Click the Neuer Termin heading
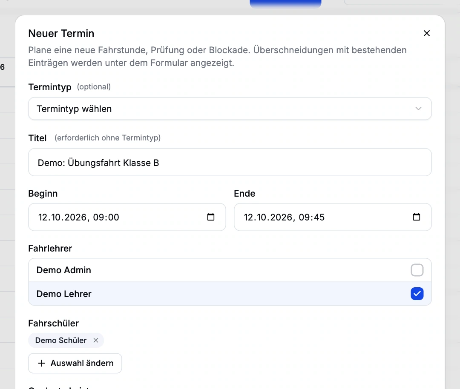The image size is (460, 389). 61,34
